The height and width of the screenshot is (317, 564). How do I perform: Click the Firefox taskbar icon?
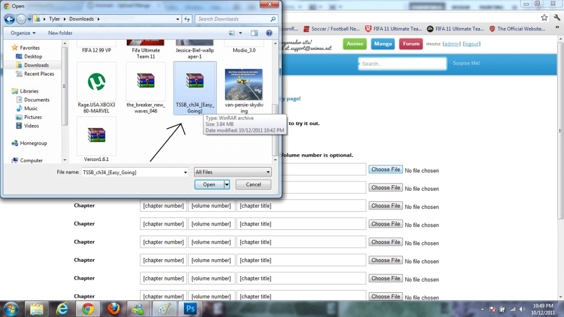coord(114,308)
